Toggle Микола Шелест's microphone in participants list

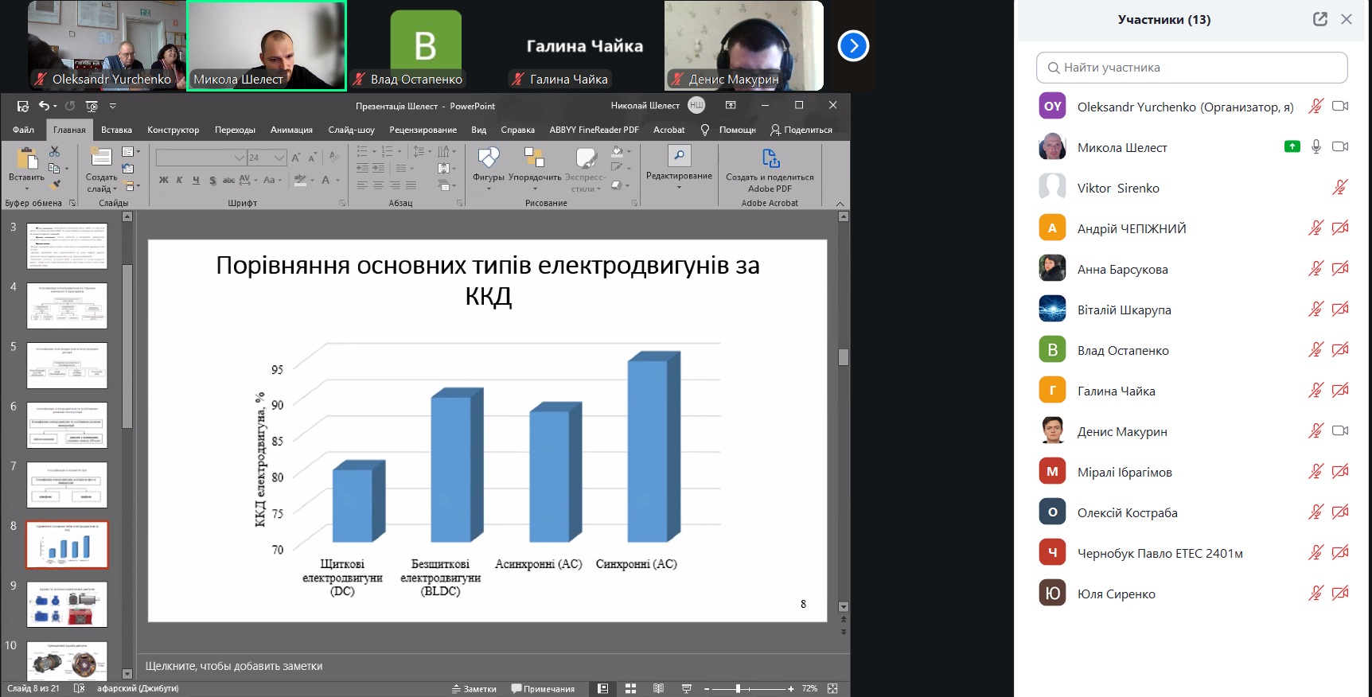click(x=1316, y=147)
